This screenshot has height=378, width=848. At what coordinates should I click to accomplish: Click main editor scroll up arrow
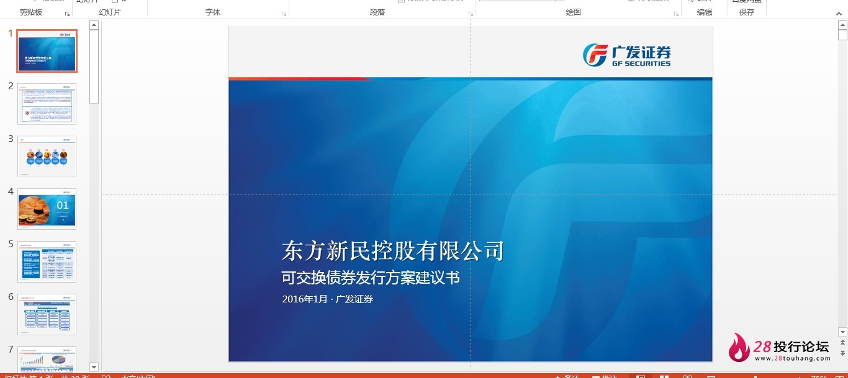point(842,25)
